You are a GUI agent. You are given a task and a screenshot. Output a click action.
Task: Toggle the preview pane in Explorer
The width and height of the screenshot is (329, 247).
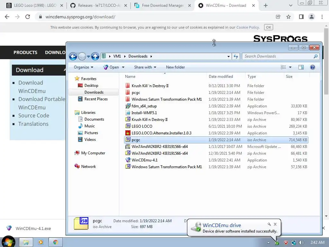301,67
